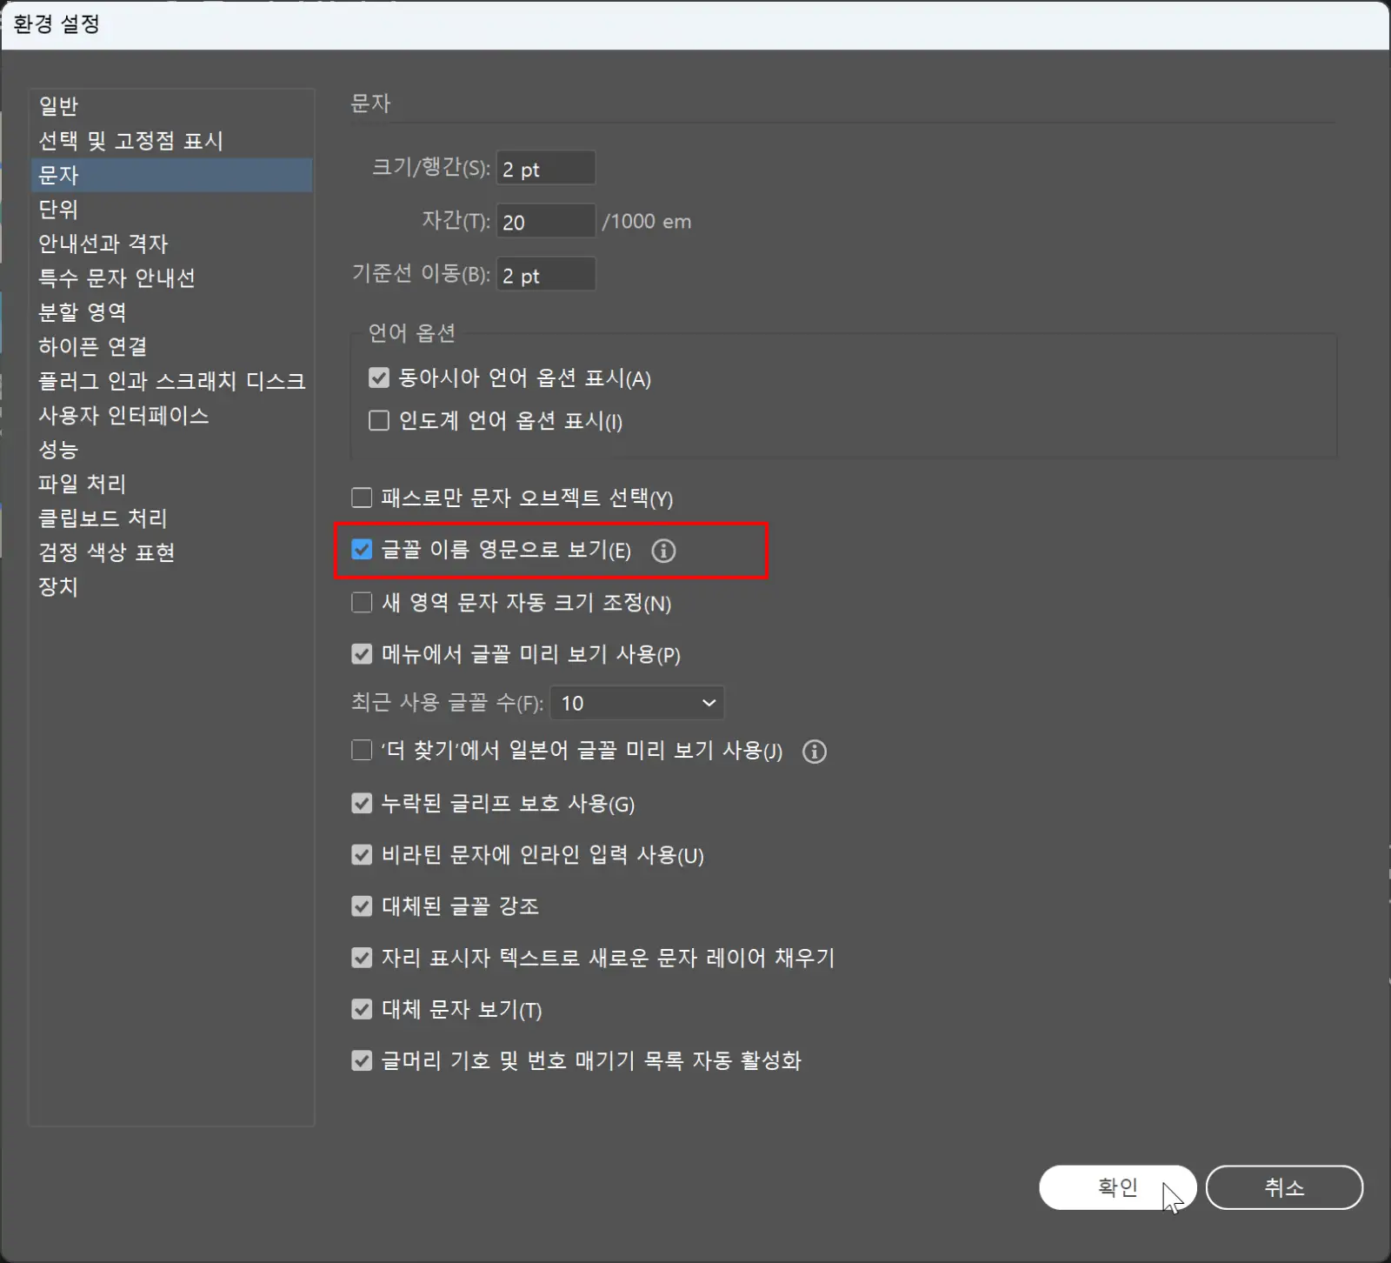Screen dimensions: 1391x1263
Task: Toggle 누락된 글리프 보호 사용 checkbox
Action: [x=362, y=803]
